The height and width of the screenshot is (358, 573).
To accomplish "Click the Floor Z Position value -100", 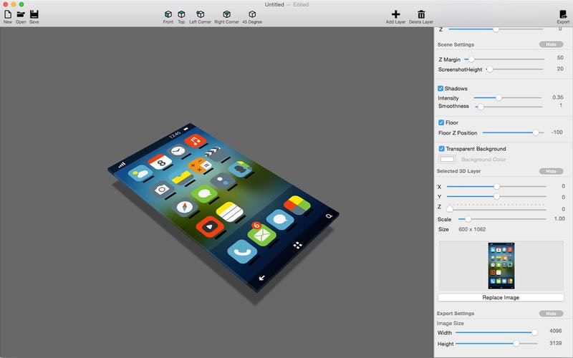I will (x=557, y=132).
